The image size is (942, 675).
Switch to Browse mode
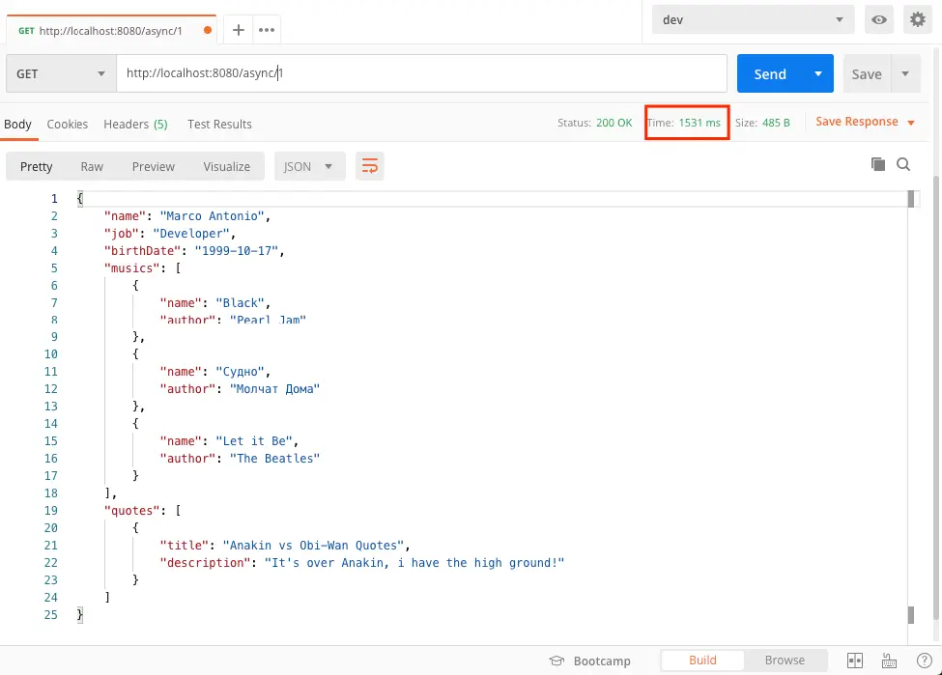[785, 661]
